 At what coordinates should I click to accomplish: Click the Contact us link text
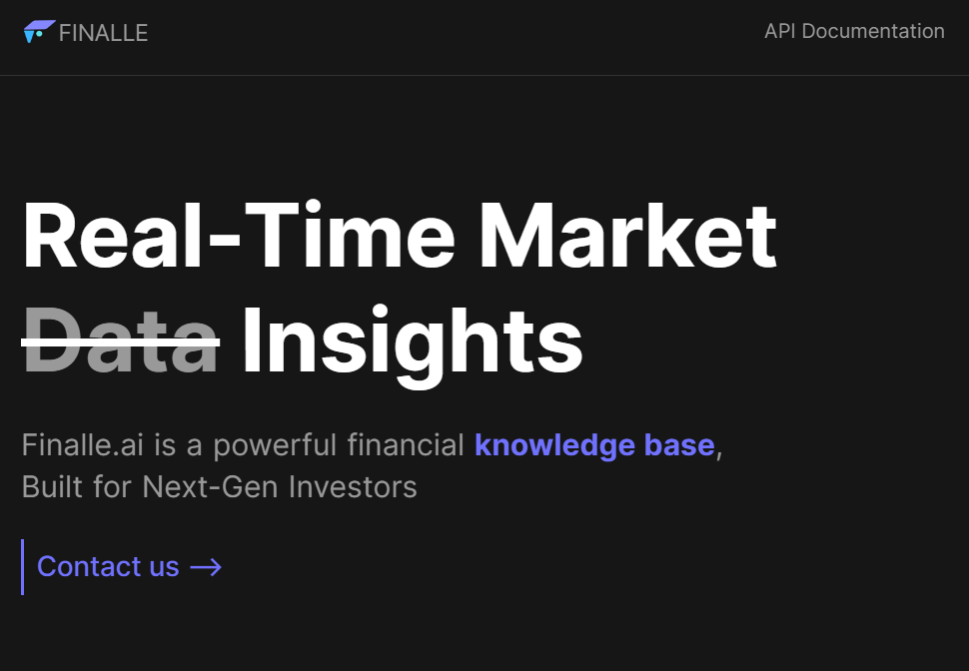108,567
